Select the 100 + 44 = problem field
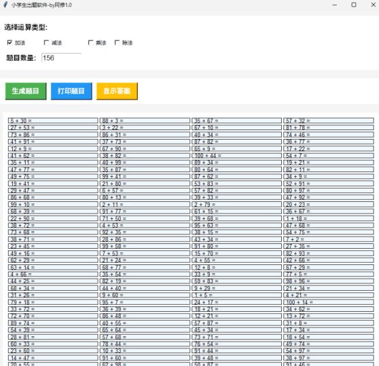The height and width of the screenshot is (366, 379). (x=236, y=156)
